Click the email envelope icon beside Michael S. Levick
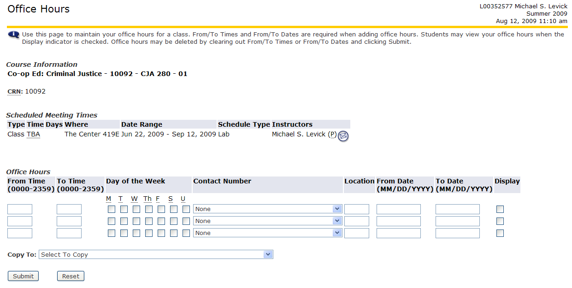This screenshot has width=572, height=288. tap(343, 136)
